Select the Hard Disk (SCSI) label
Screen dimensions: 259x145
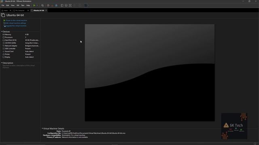[11, 40]
